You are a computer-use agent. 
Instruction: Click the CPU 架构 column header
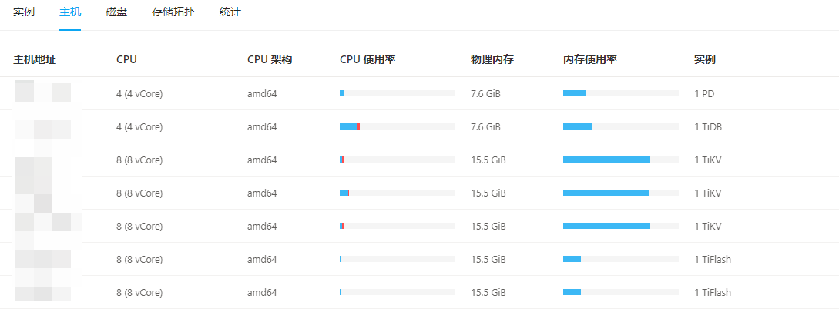270,59
